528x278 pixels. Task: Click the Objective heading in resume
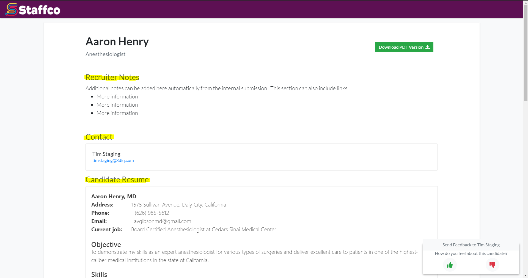pos(106,244)
